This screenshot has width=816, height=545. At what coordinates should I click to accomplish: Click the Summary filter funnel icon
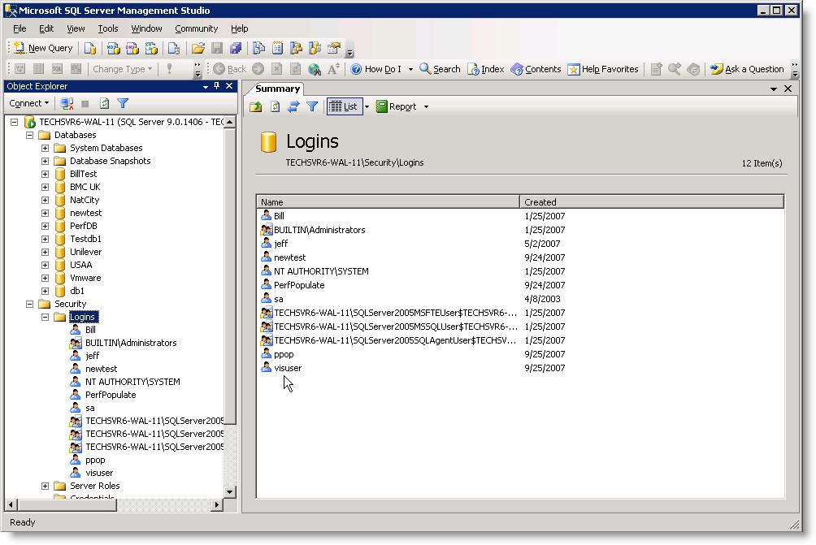[x=312, y=106]
